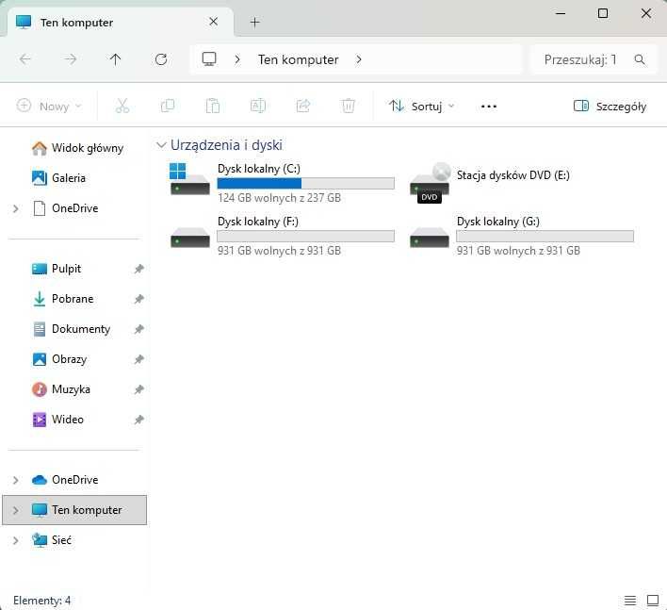
Task: Open the Nowy dropdown menu
Action: (x=49, y=106)
